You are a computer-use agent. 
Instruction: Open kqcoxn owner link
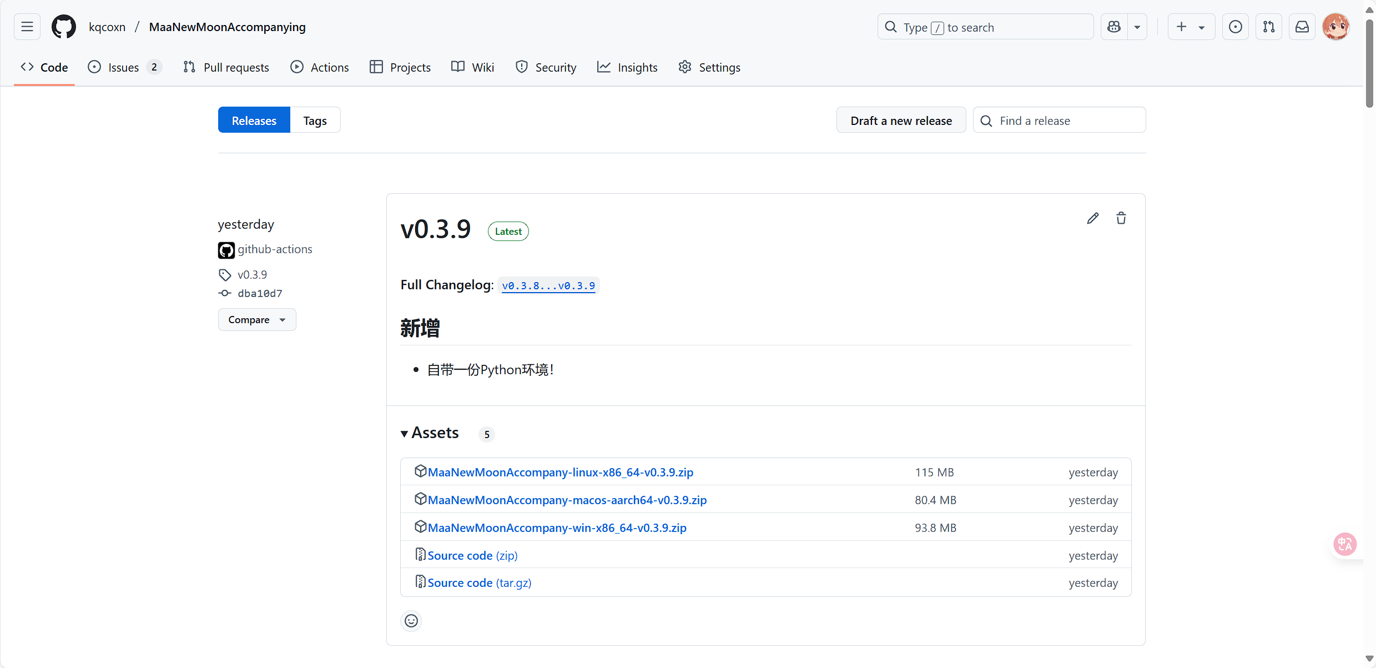[x=107, y=27]
